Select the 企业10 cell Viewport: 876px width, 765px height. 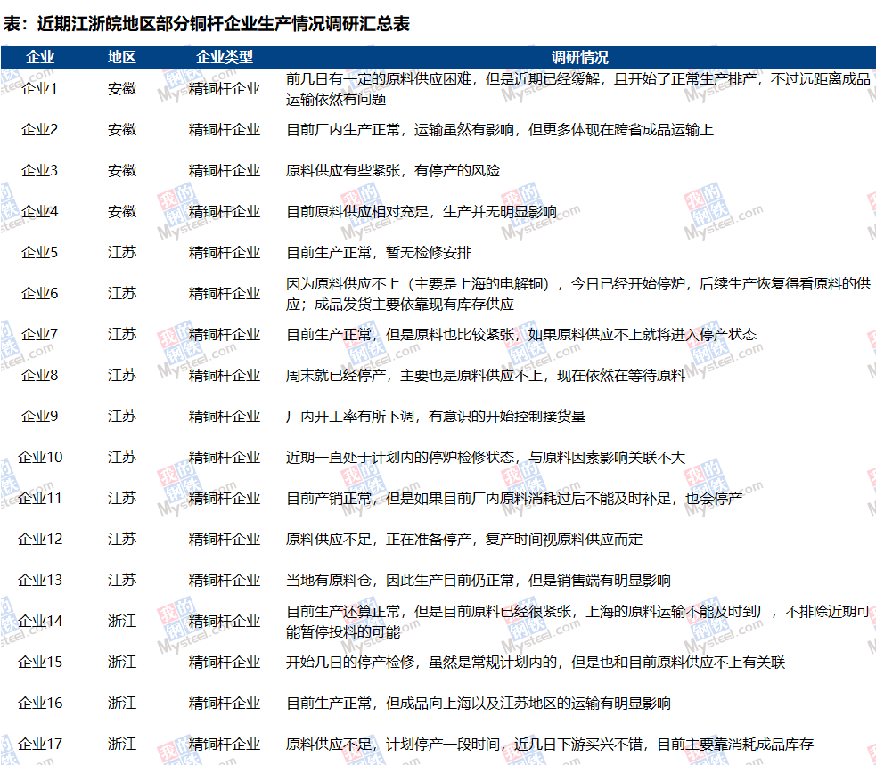tap(40, 458)
